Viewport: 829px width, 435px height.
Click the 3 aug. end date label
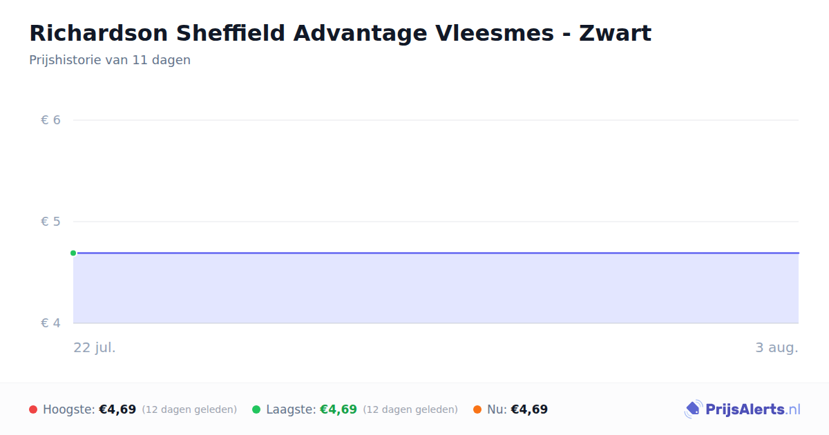click(x=776, y=347)
